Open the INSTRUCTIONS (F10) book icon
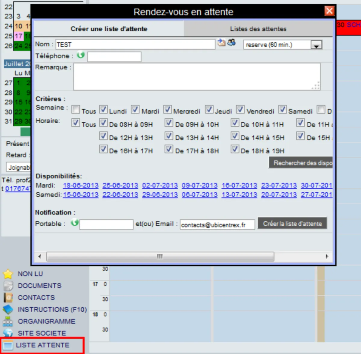Image resolution: width=361 pixels, height=354 pixels. [8, 310]
